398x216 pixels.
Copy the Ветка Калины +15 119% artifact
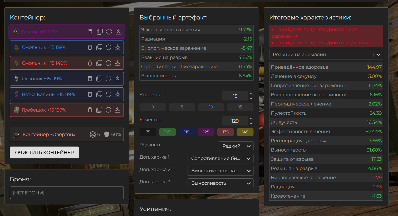[x=99, y=94]
